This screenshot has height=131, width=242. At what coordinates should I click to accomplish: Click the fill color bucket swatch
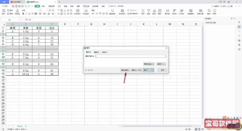pos(44,14)
